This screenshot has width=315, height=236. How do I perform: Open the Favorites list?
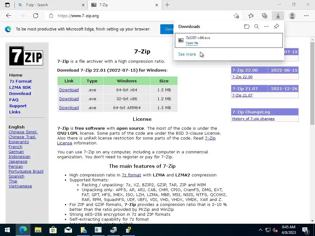(x=251, y=16)
